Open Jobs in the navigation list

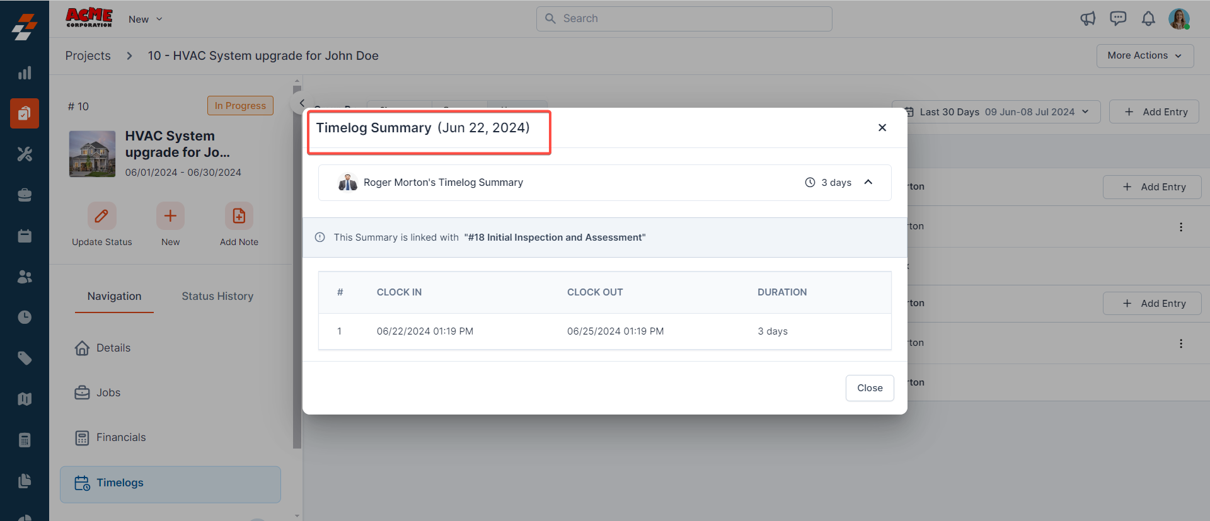pyautogui.click(x=108, y=392)
